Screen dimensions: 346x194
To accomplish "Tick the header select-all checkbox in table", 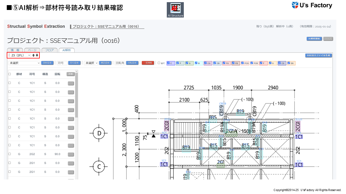I will click(x=9, y=74).
